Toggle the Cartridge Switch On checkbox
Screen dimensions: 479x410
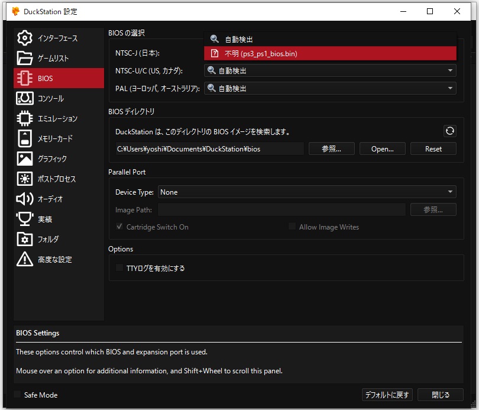pos(119,227)
